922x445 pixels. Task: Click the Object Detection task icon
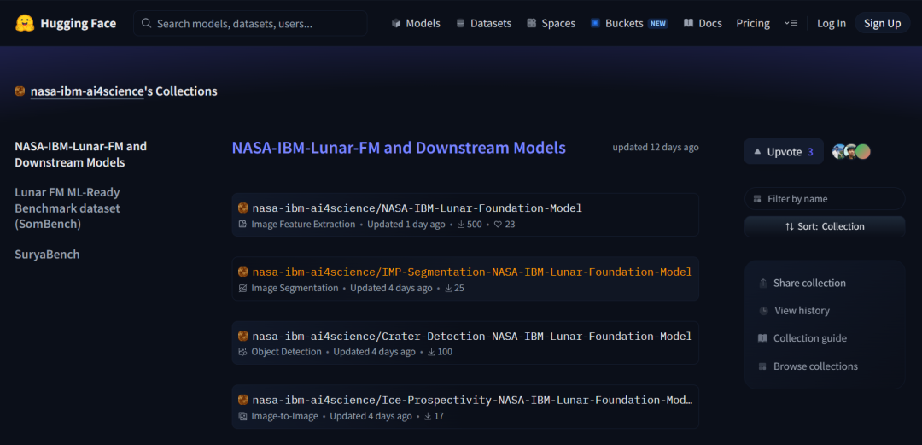tap(242, 352)
